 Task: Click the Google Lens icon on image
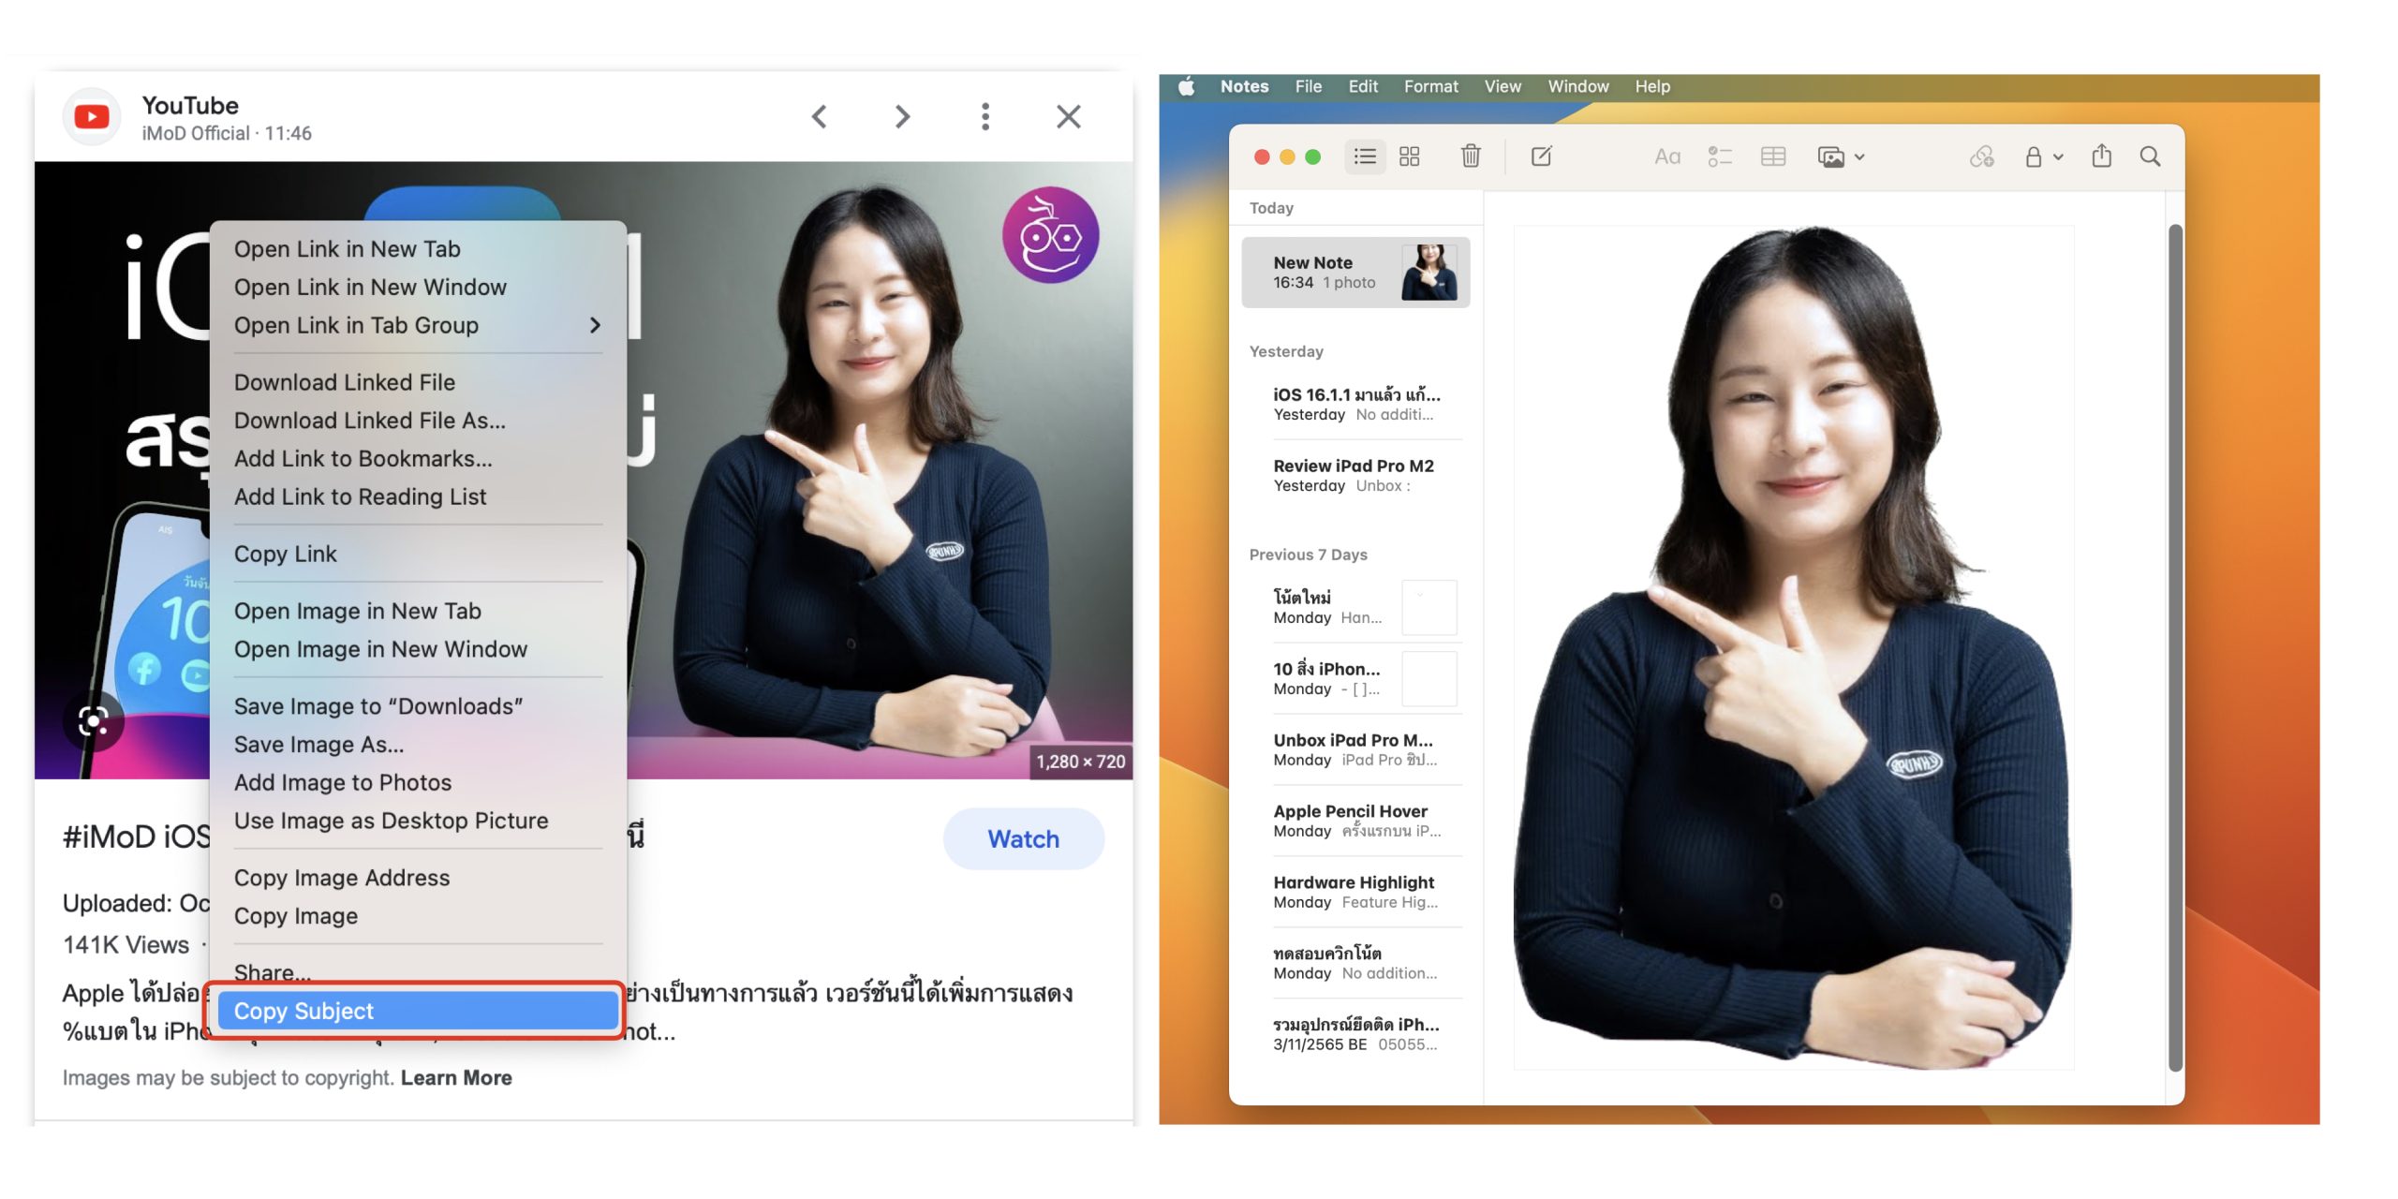93,720
